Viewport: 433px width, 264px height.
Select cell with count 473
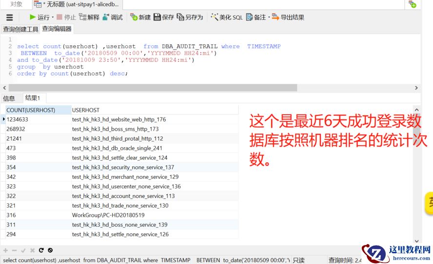(39, 148)
